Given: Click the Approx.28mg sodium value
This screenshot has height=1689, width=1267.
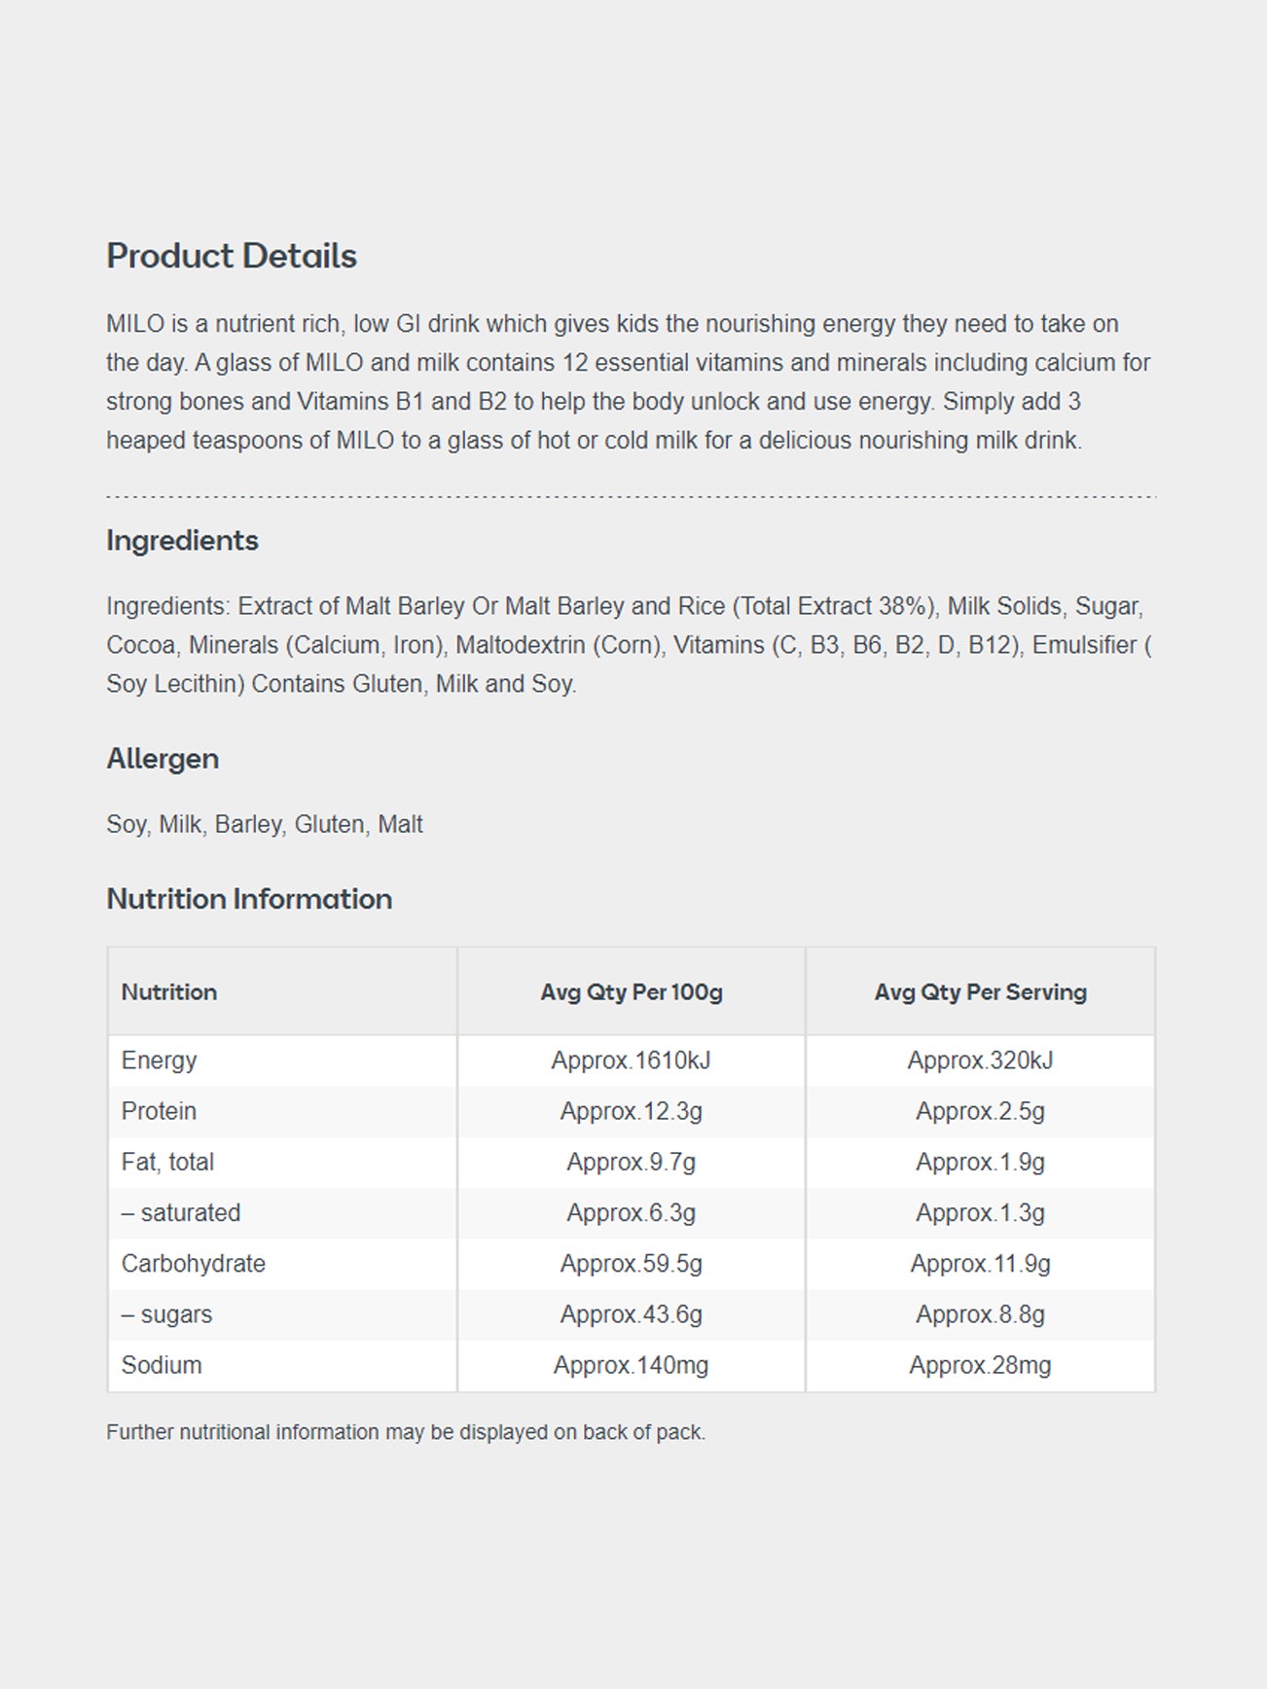Looking at the screenshot, I should click(980, 1365).
